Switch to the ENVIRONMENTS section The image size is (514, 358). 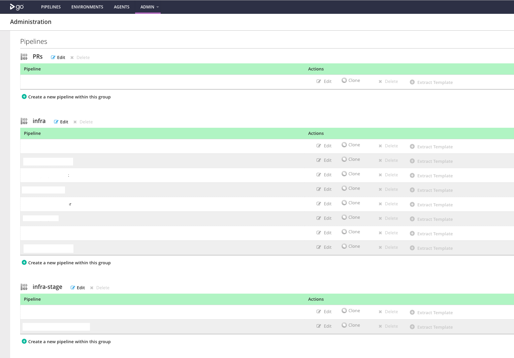pos(87,7)
